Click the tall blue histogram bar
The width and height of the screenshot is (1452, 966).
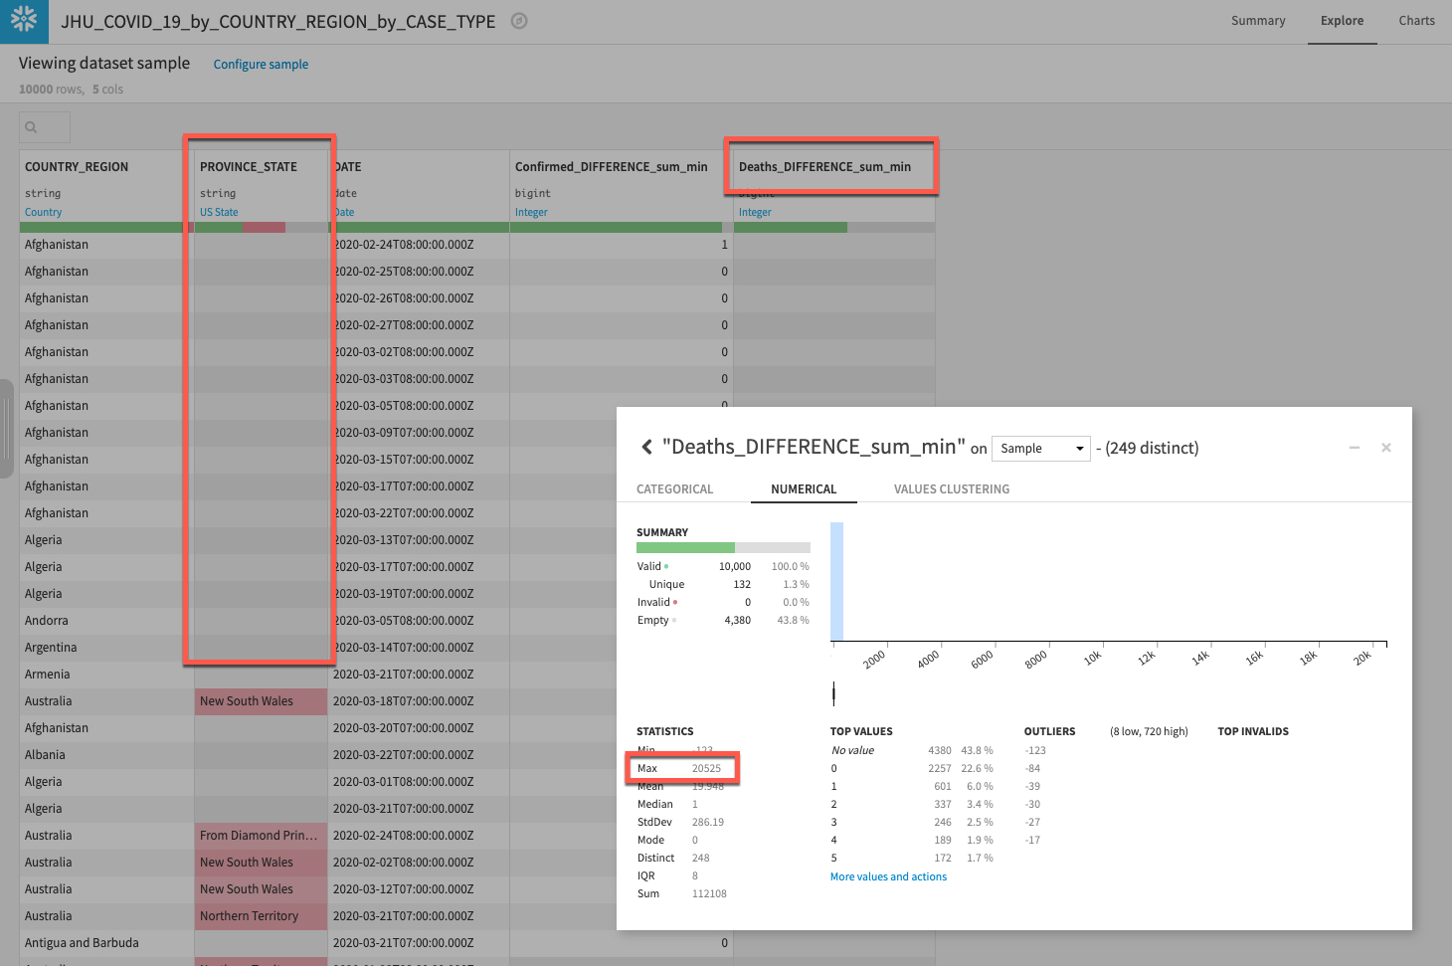coord(836,582)
